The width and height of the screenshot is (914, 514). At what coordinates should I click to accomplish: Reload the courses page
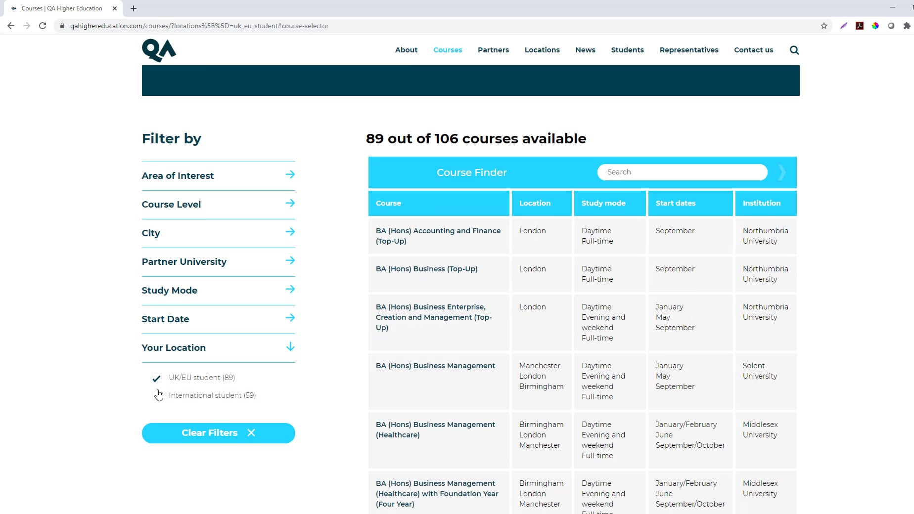coord(42,26)
